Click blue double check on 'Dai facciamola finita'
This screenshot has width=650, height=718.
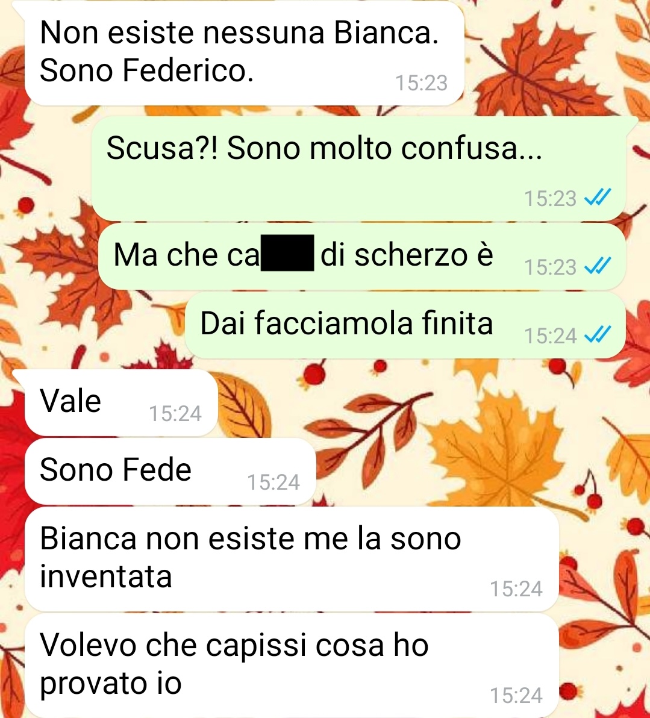[598, 335]
